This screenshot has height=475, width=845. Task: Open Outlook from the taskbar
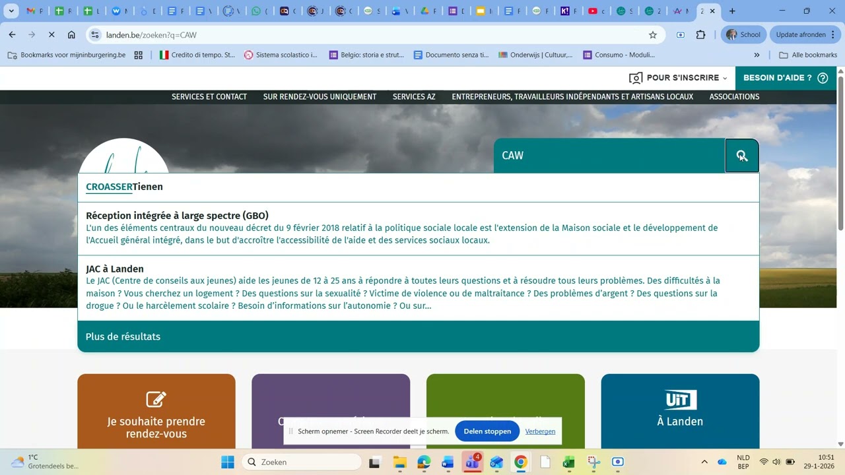pyautogui.click(x=496, y=462)
